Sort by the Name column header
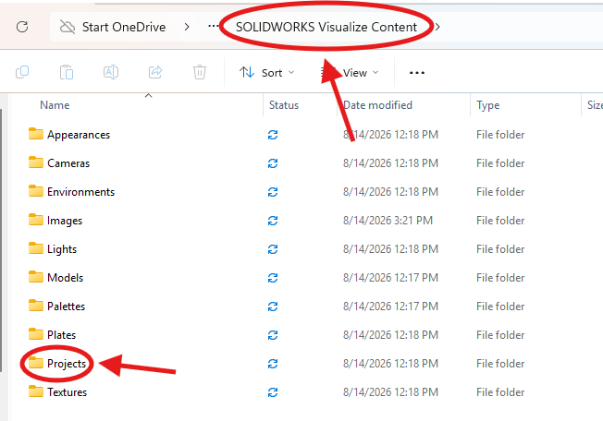The image size is (603, 421). click(55, 105)
